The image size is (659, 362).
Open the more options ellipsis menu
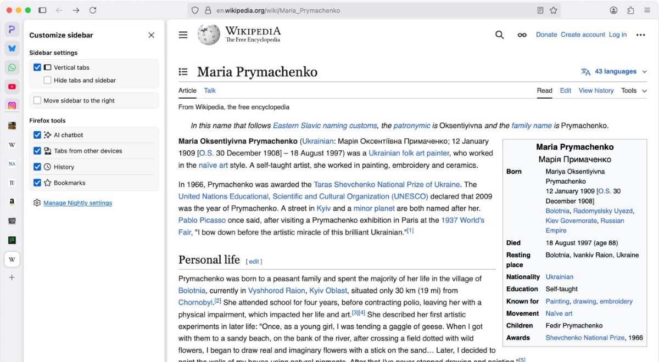[641, 34]
